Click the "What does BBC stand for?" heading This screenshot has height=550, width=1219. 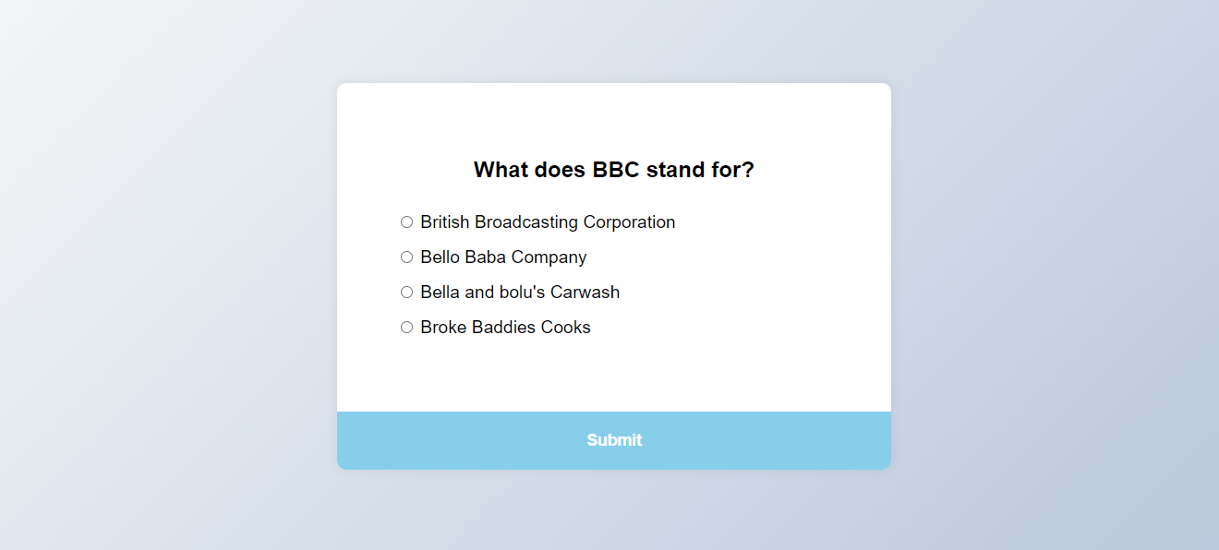614,170
